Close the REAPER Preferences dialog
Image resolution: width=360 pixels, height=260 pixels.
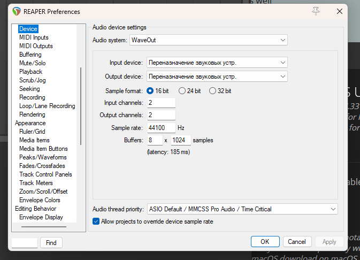click(x=339, y=11)
